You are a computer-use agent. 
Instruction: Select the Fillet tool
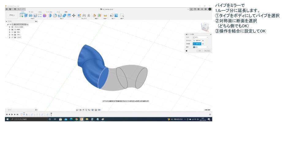[x=55, y=15]
